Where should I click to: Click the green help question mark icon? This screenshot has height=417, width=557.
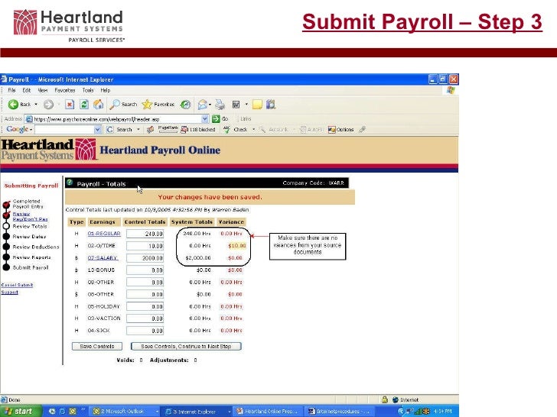70,183
